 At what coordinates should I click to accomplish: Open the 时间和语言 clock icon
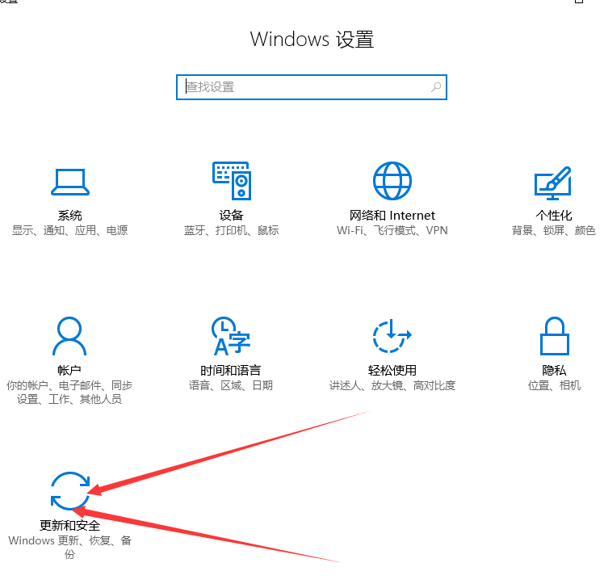tap(231, 336)
